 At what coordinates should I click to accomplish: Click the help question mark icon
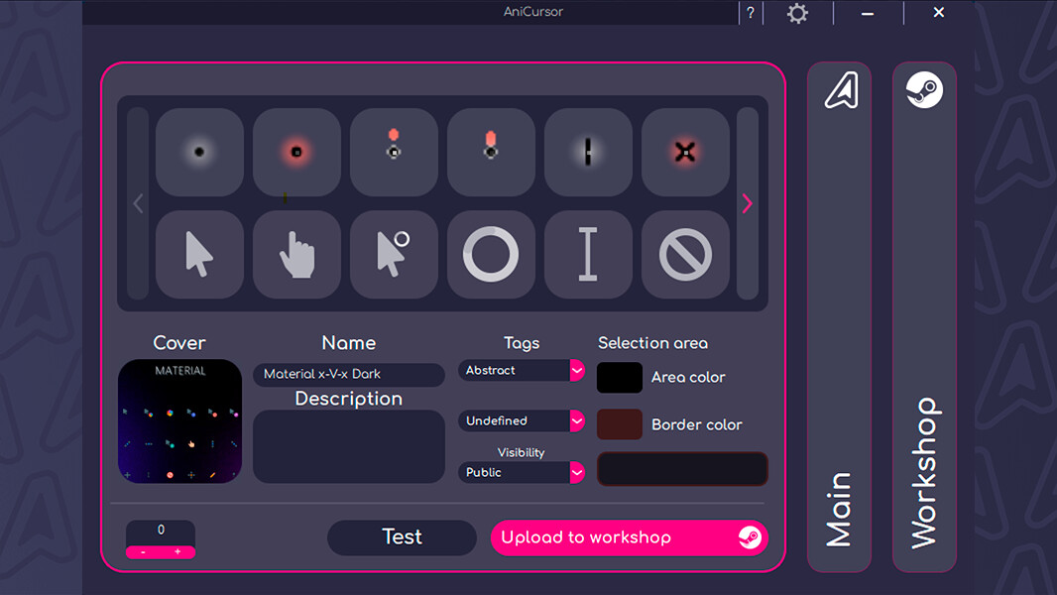(751, 12)
